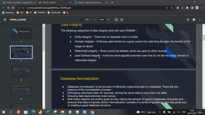
Task: Rotate the PDF counterclockwise
Action: [x=122, y=20]
